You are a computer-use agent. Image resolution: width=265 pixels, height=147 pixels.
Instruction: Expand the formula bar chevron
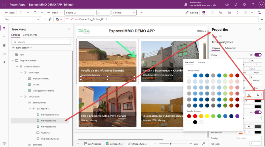click(262, 19)
